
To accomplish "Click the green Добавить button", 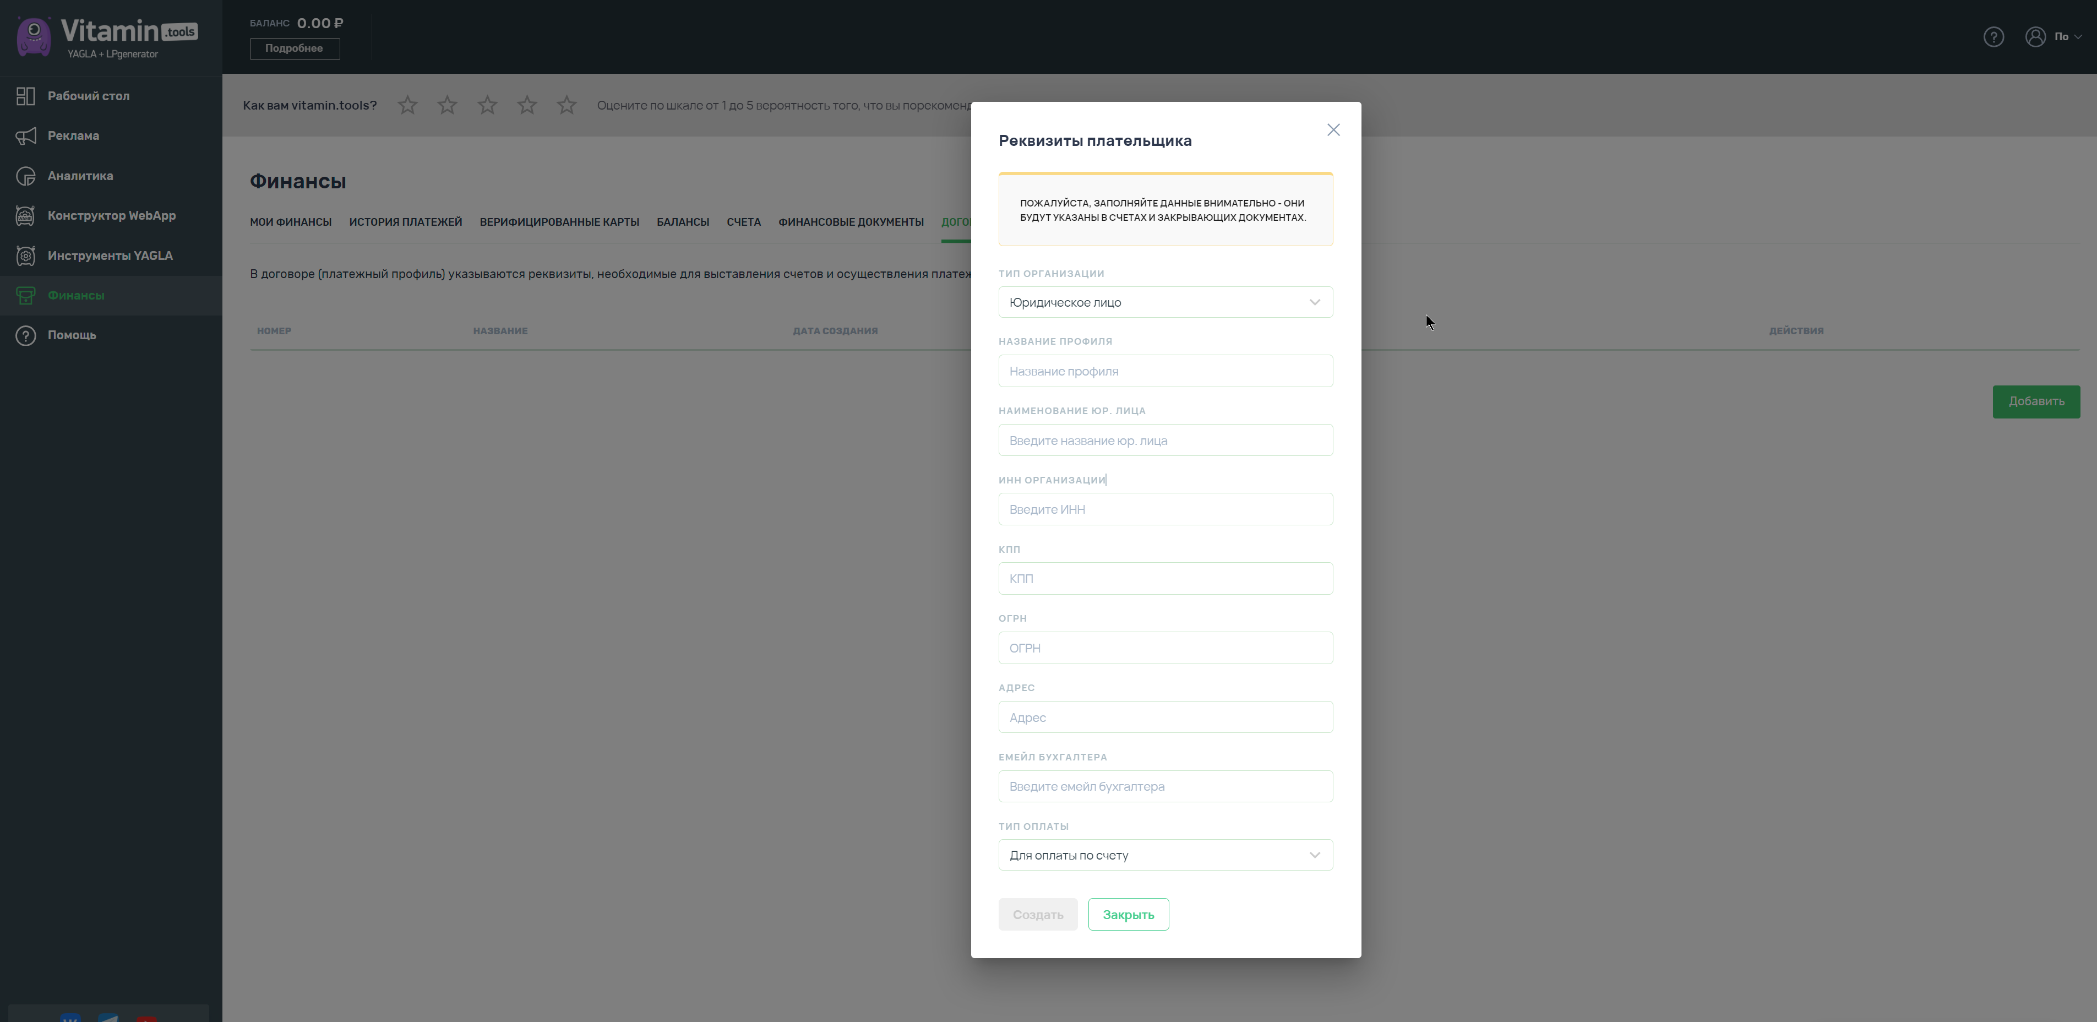I will click(x=2036, y=401).
